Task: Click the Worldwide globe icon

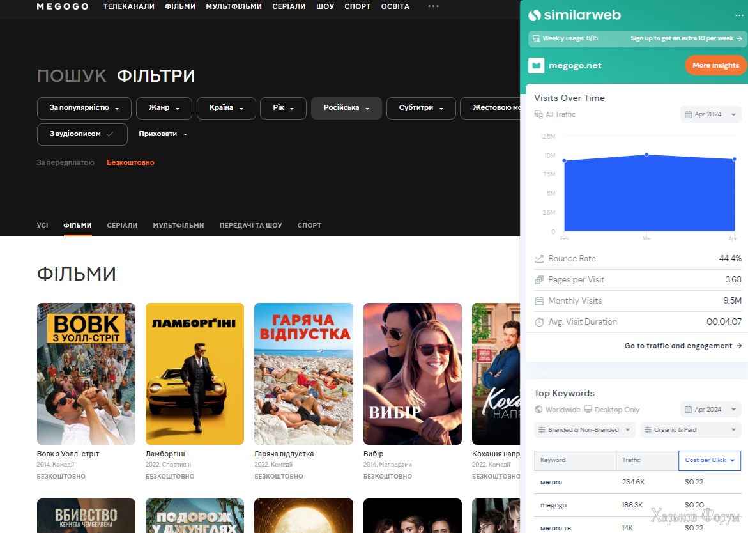Action: [538, 410]
